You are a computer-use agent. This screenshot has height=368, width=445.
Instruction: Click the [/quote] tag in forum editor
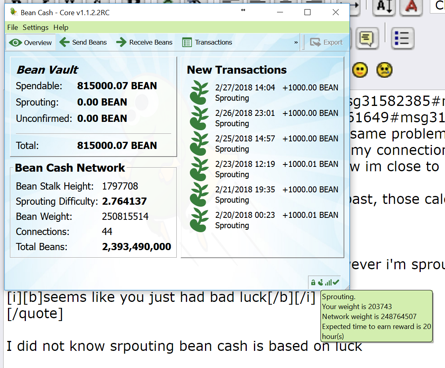[35, 314]
